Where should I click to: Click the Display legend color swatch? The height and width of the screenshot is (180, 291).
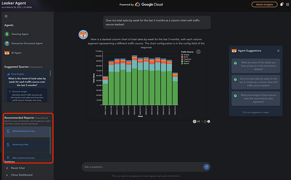[x=182, y=55]
